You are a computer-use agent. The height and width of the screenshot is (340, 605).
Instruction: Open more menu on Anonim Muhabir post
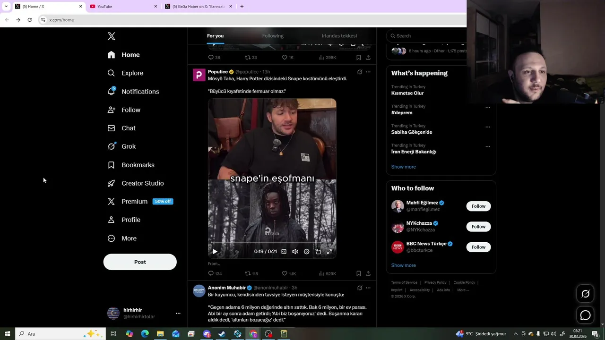pyautogui.click(x=368, y=288)
